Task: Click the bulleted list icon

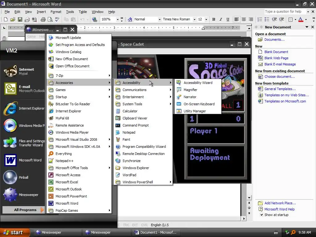Action: pos(267,19)
